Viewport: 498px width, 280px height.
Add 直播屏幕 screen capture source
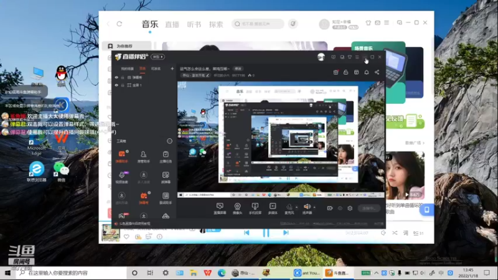coord(220,208)
